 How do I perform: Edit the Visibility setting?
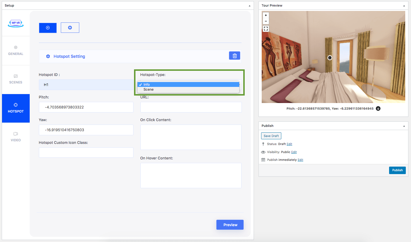click(294, 152)
